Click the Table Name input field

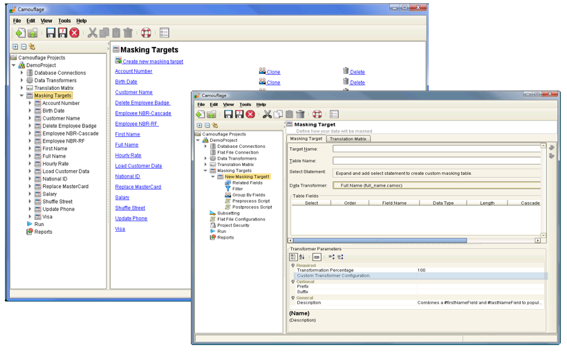(436, 160)
